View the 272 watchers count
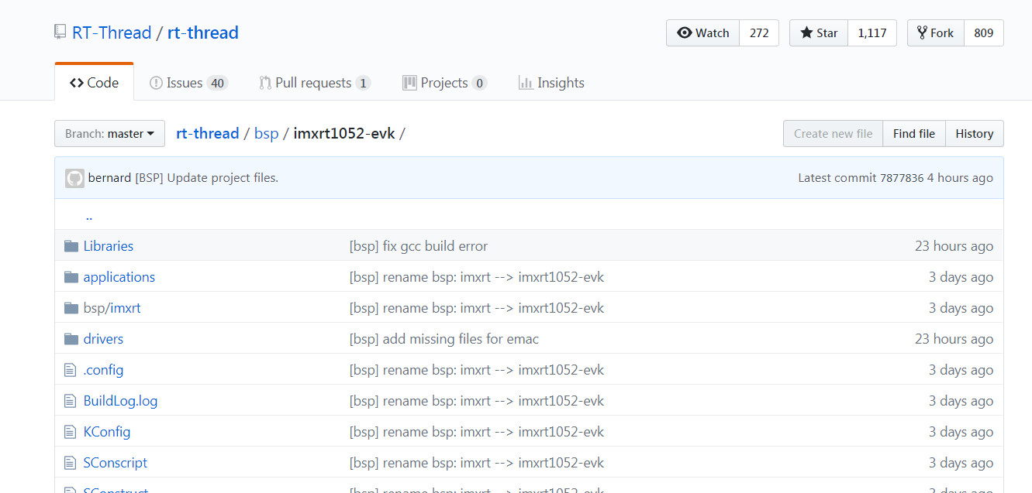This screenshot has height=493, width=1032. click(759, 33)
